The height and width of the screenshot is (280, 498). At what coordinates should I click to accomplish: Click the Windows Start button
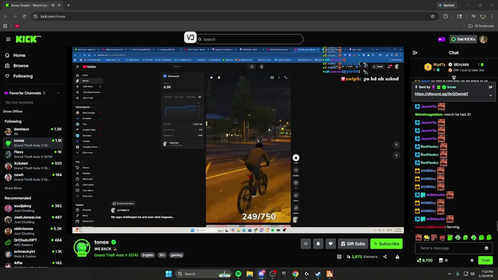(x=168, y=274)
